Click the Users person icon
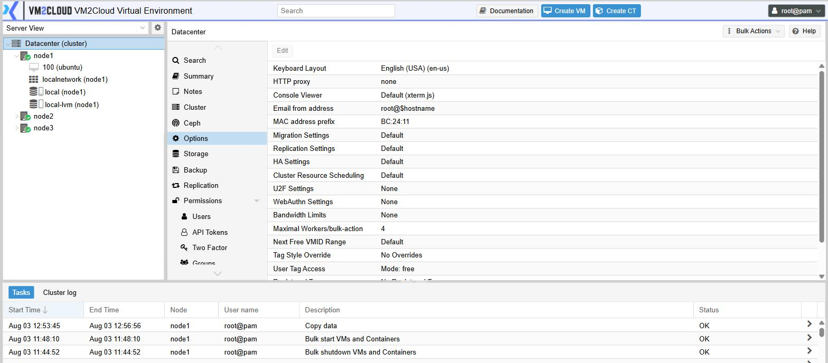 tap(184, 216)
